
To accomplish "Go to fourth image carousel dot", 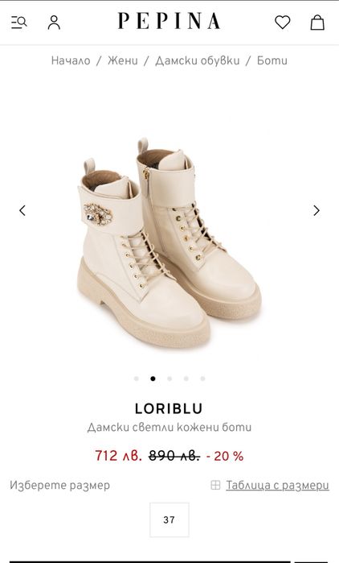I will point(186,379).
